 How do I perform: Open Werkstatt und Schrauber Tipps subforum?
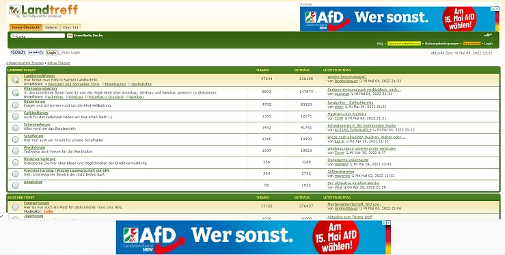click(x=74, y=84)
